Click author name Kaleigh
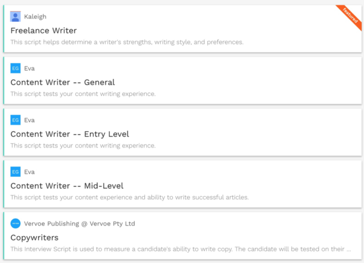Image resolution: width=364 pixels, height=263 pixels. 35,17
